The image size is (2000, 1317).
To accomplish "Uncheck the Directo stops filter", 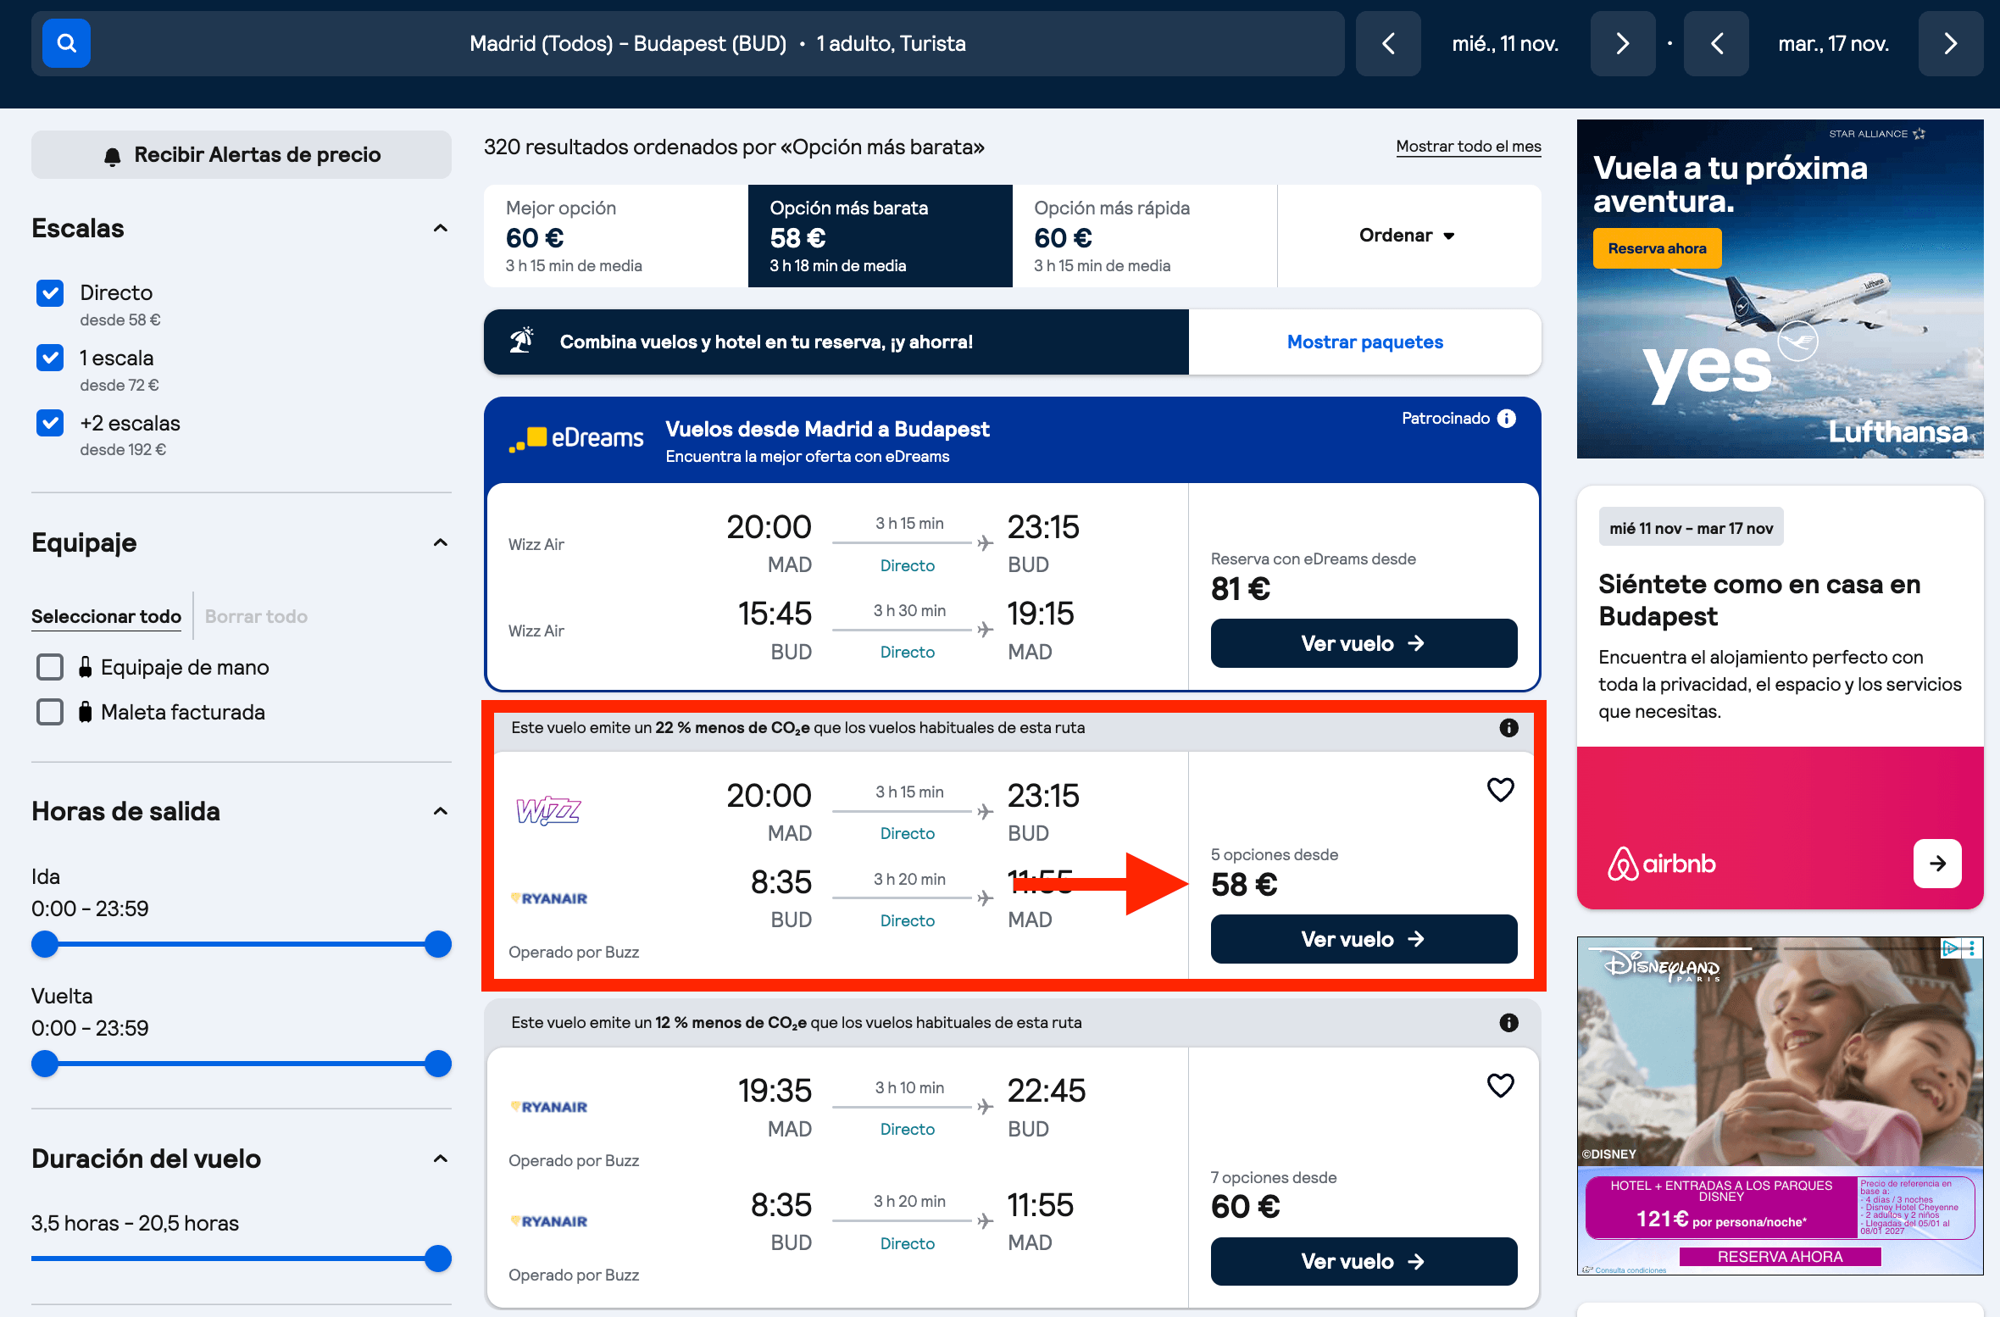I will (x=50, y=293).
